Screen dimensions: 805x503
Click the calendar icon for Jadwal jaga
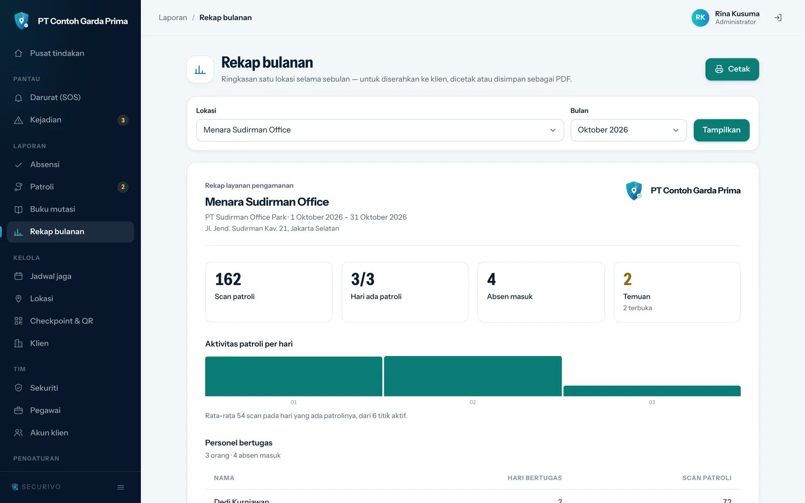click(x=19, y=276)
